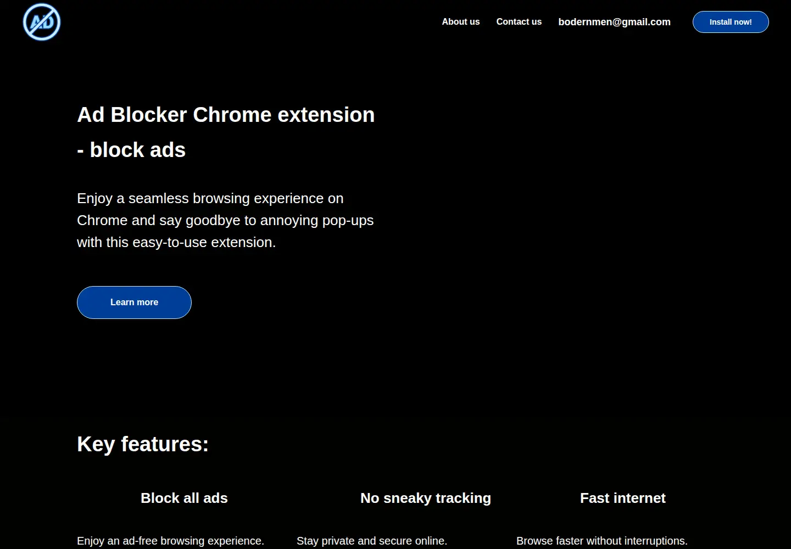Click 'Enjoy an ad-free browsing experience.' text
The width and height of the screenshot is (791, 549).
tap(171, 541)
